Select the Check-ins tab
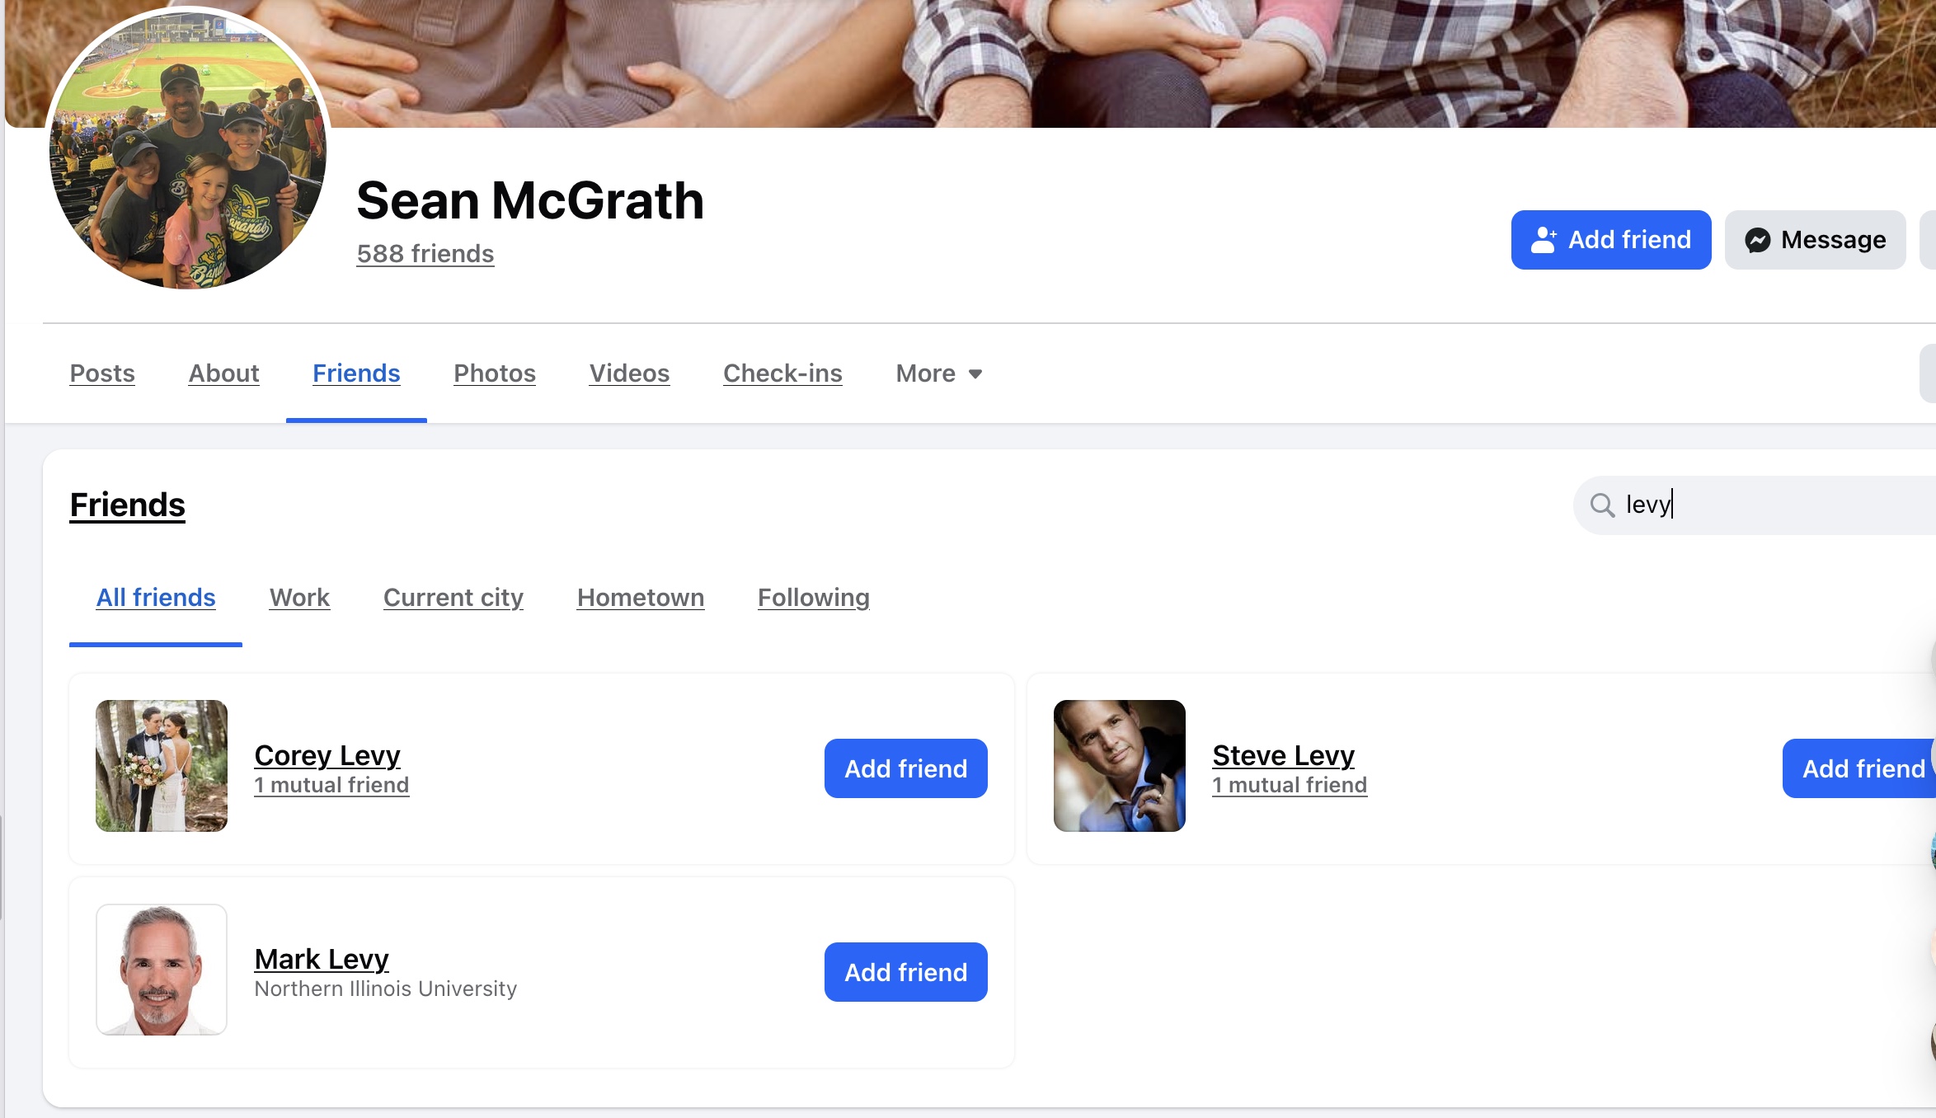The image size is (1936, 1118). [x=782, y=373]
